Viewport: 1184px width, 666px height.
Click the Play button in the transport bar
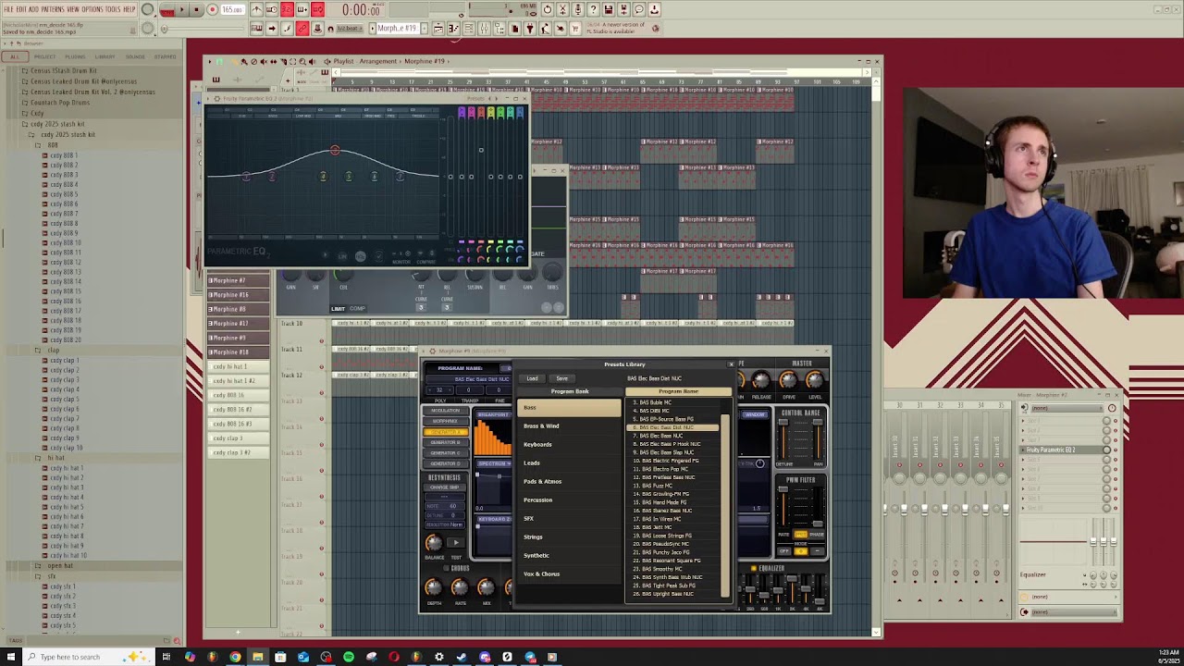(x=182, y=10)
